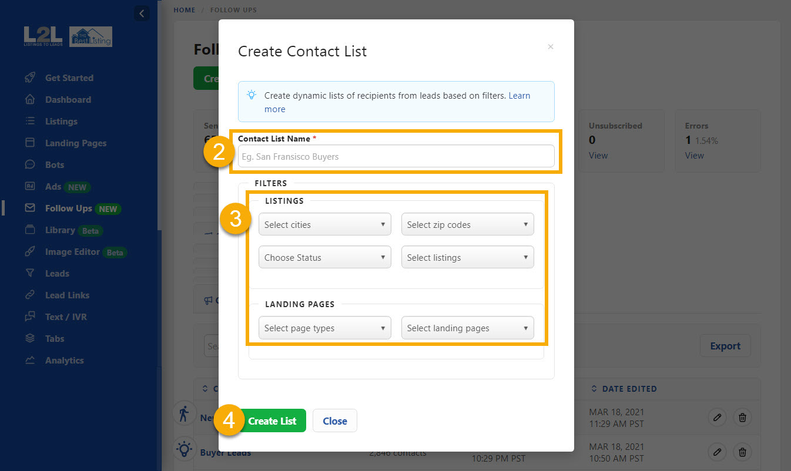This screenshot has height=471, width=791.
Task: Click the Export button
Action: click(x=725, y=346)
